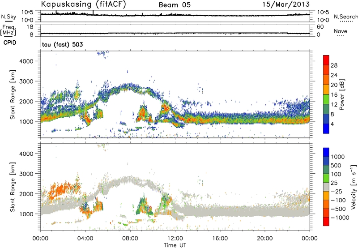Click the "N.Search" legend label
The height and width of the screenshot is (248, 358).
[345, 17]
